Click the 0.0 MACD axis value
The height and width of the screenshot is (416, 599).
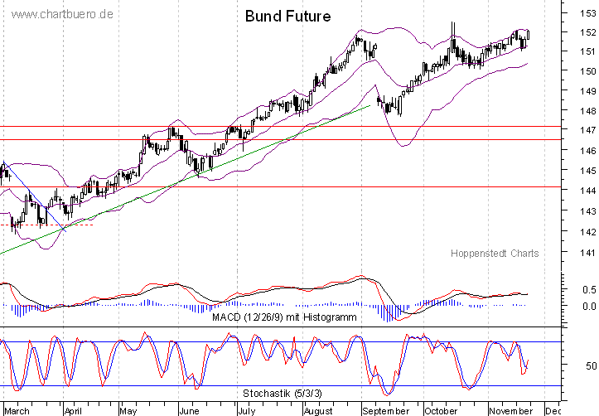coord(589,307)
